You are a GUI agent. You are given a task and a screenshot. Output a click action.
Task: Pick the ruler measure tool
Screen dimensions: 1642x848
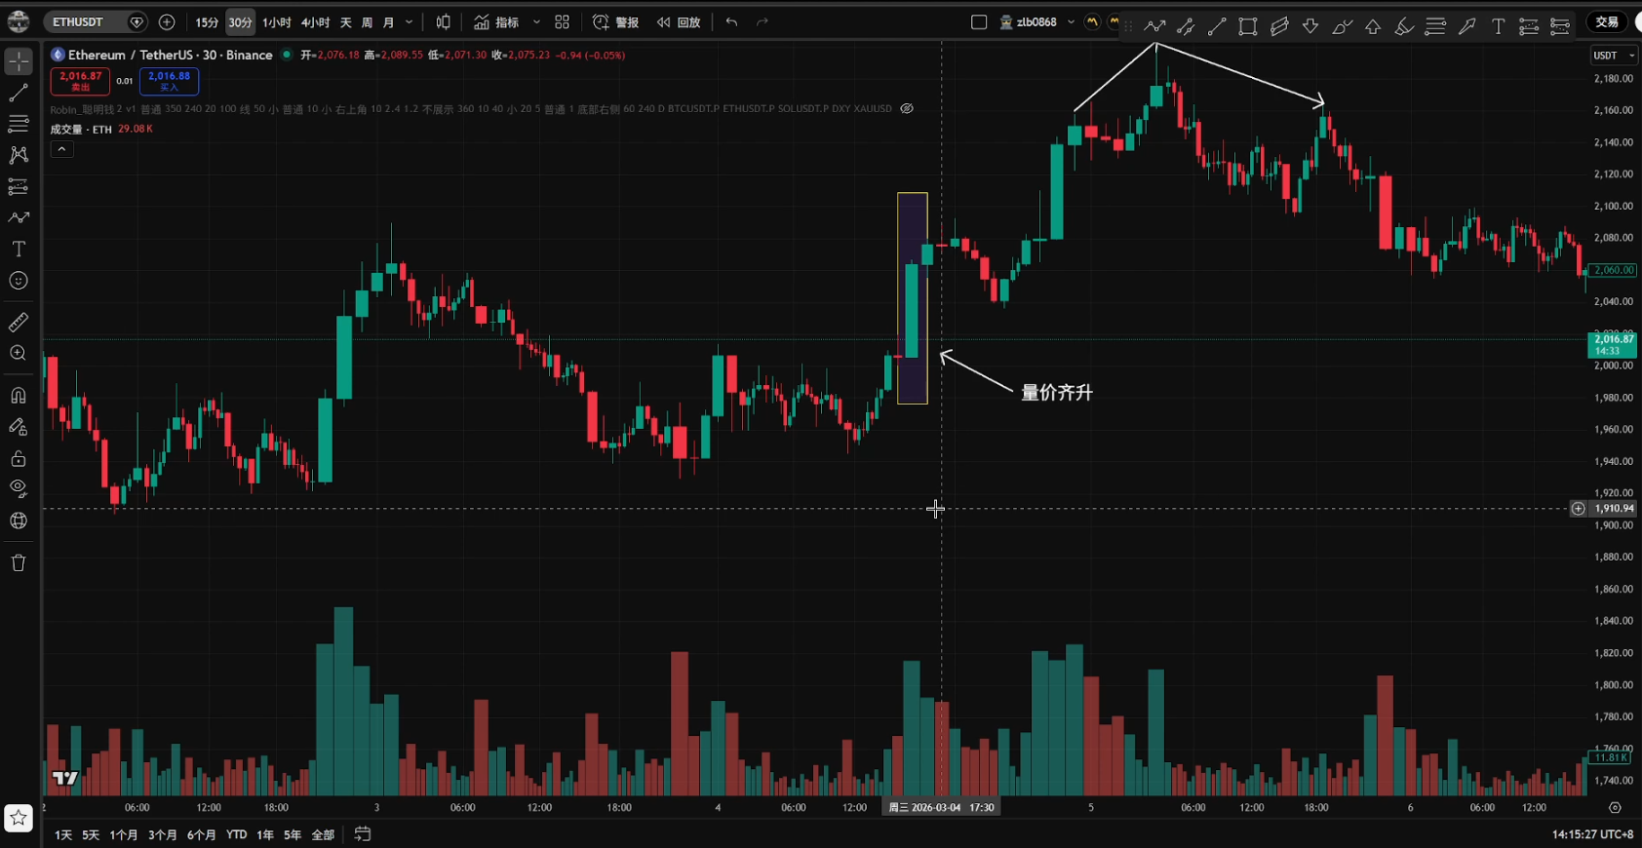(x=19, y=322)
